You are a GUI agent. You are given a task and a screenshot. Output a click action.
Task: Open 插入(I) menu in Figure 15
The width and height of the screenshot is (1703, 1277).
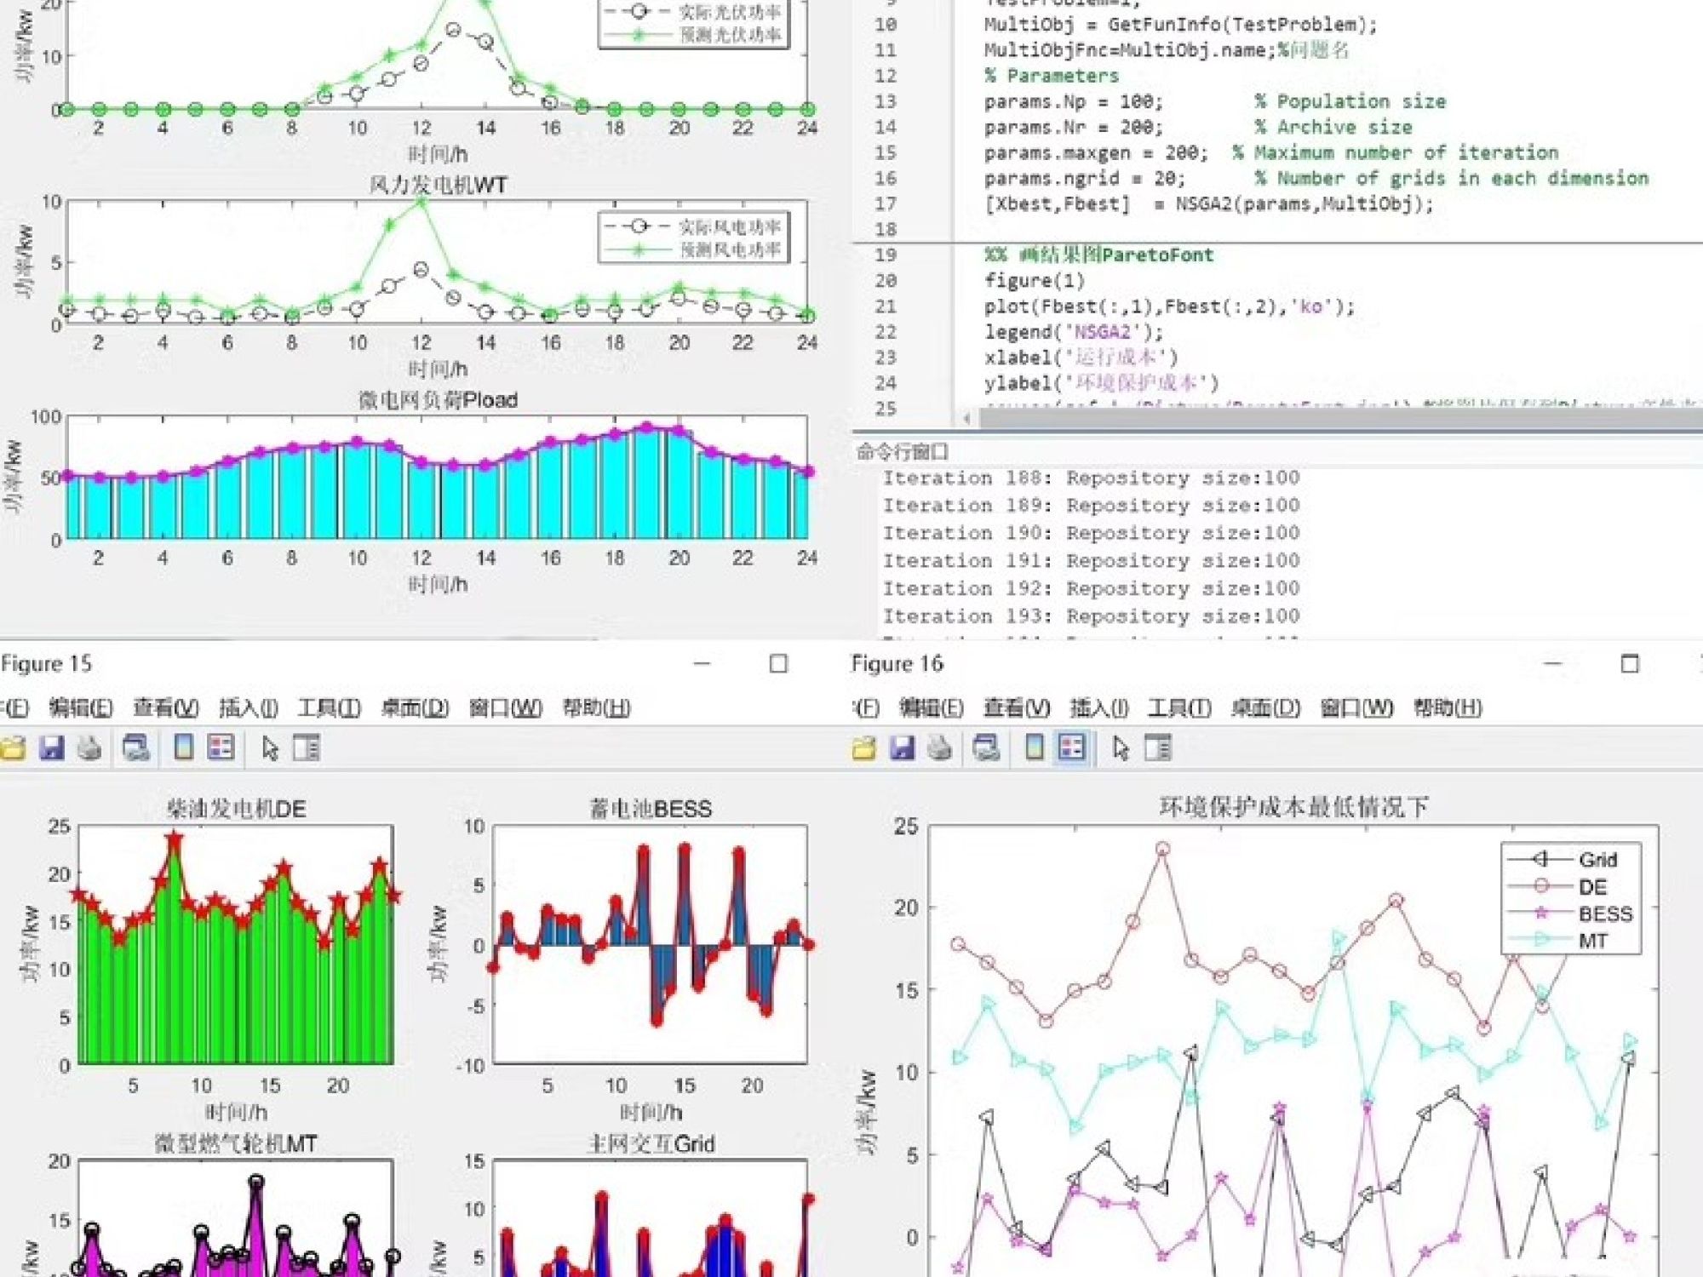(x=249, y=707)
